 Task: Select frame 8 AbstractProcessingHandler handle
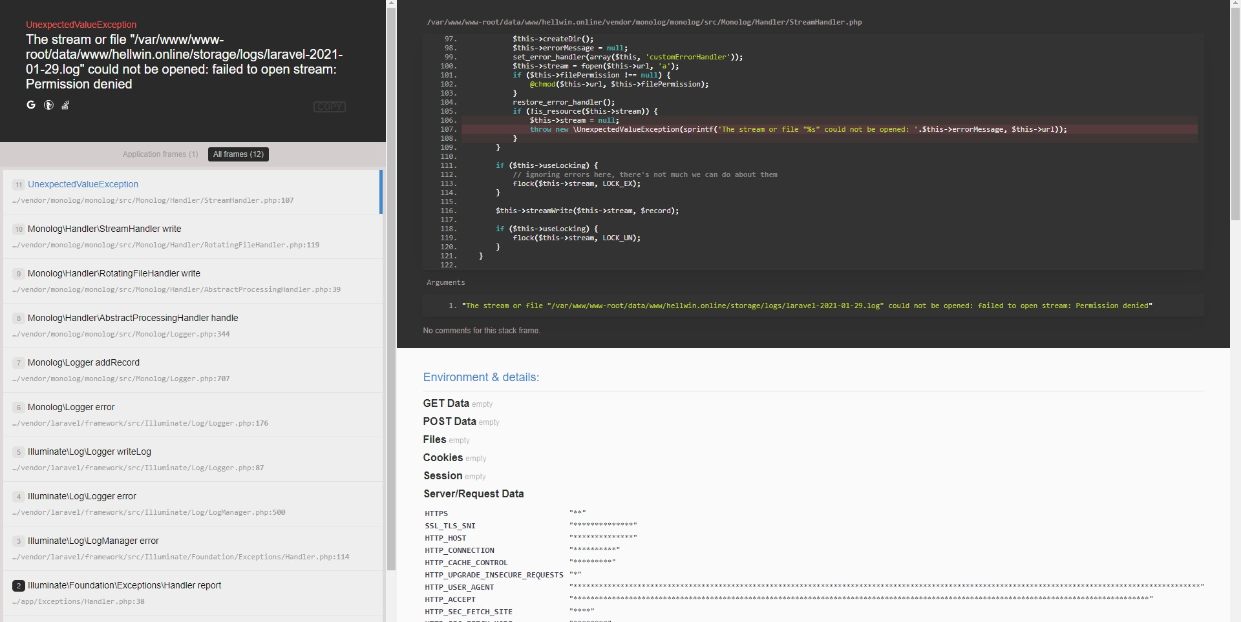coord(193,326)
